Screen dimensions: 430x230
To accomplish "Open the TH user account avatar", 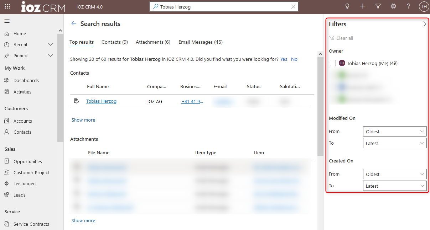I will 424,6.
